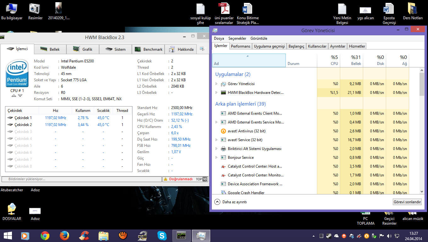Switch to the Performans tab
This screenshot has height=242, width=428.
pyautogui.click(x=240, y=46)
